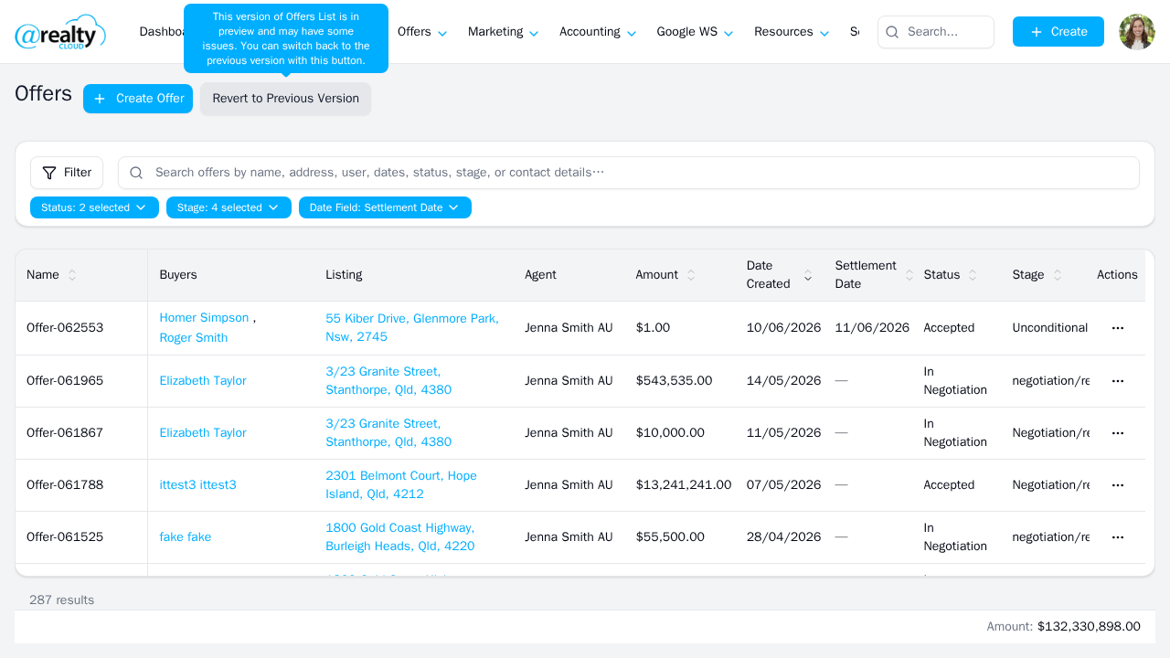The image size is (1170, 658).
Task: Open ittest3 ittest3 buyer link
Action: (197, 485)
